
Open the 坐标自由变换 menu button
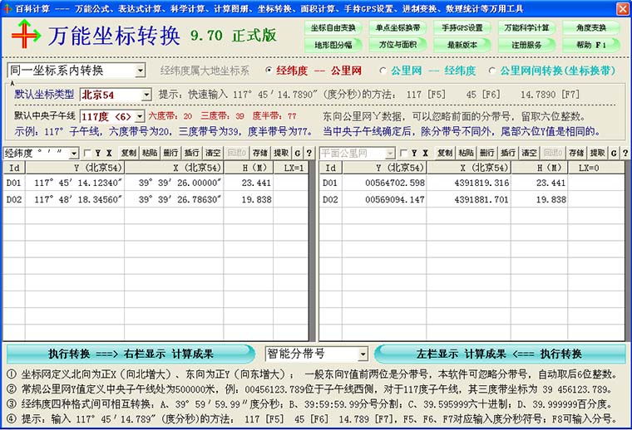point(333,27)
